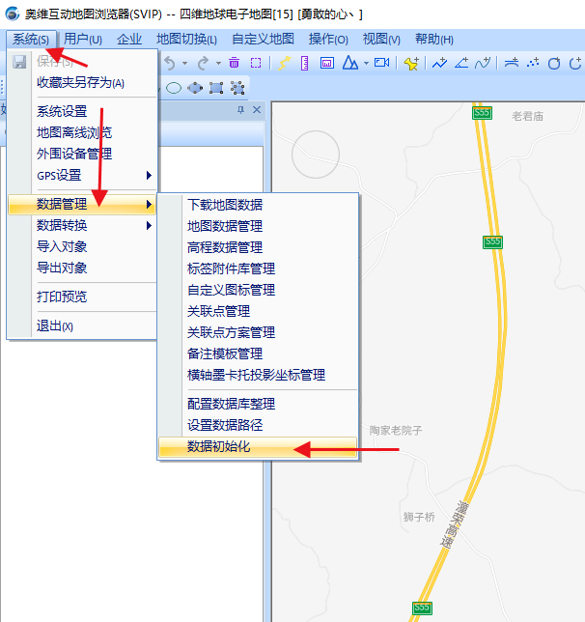Pin the side panel with pushpin
Screen dimensions: 585x622
click(240, 110)
